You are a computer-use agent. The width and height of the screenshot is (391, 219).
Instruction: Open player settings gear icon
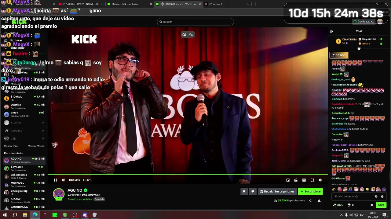(320, 180)
